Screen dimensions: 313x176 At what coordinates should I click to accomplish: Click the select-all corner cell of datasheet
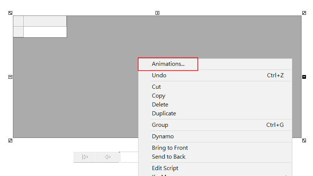coord(19,21)
